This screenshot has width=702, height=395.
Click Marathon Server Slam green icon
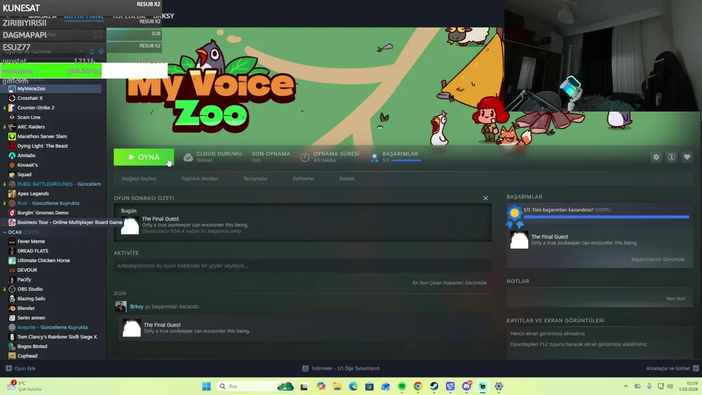[x=12, y=136]
